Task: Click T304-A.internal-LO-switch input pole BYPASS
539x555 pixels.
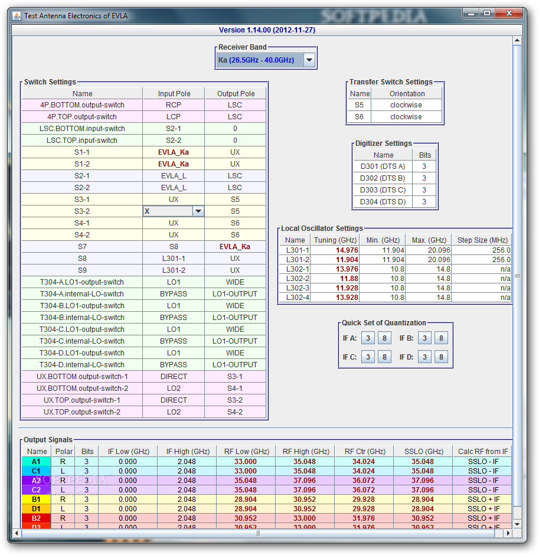Action: (174, 294)
